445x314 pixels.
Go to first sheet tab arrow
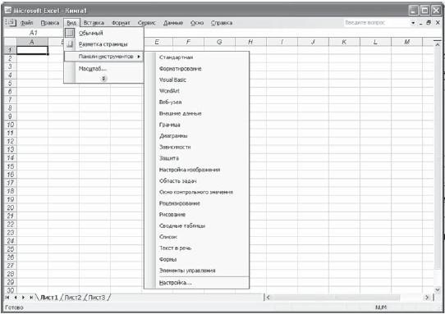pyautogui.click(x=7, y=298)
